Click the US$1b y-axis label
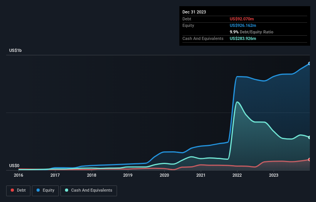Viewport: 316px width, 202px height. tap(15, 50)
